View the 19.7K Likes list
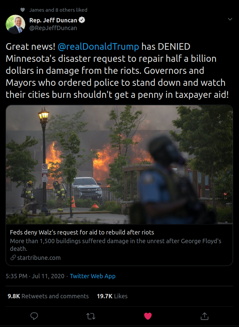The image size is (239, 327). [112, 296]
